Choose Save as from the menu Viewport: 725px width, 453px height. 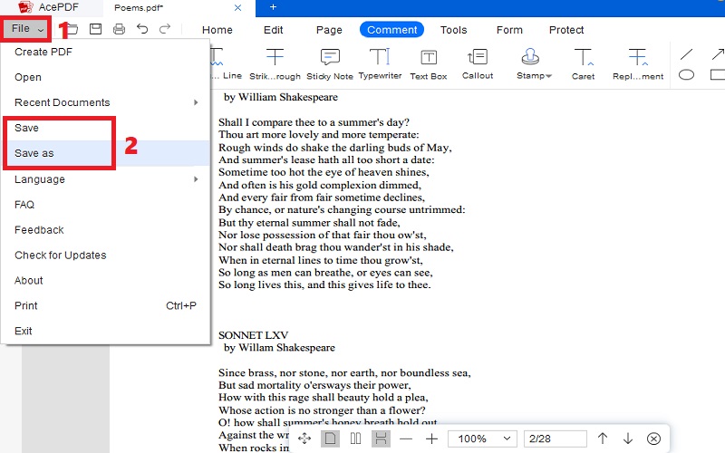[x=105, y=153]
